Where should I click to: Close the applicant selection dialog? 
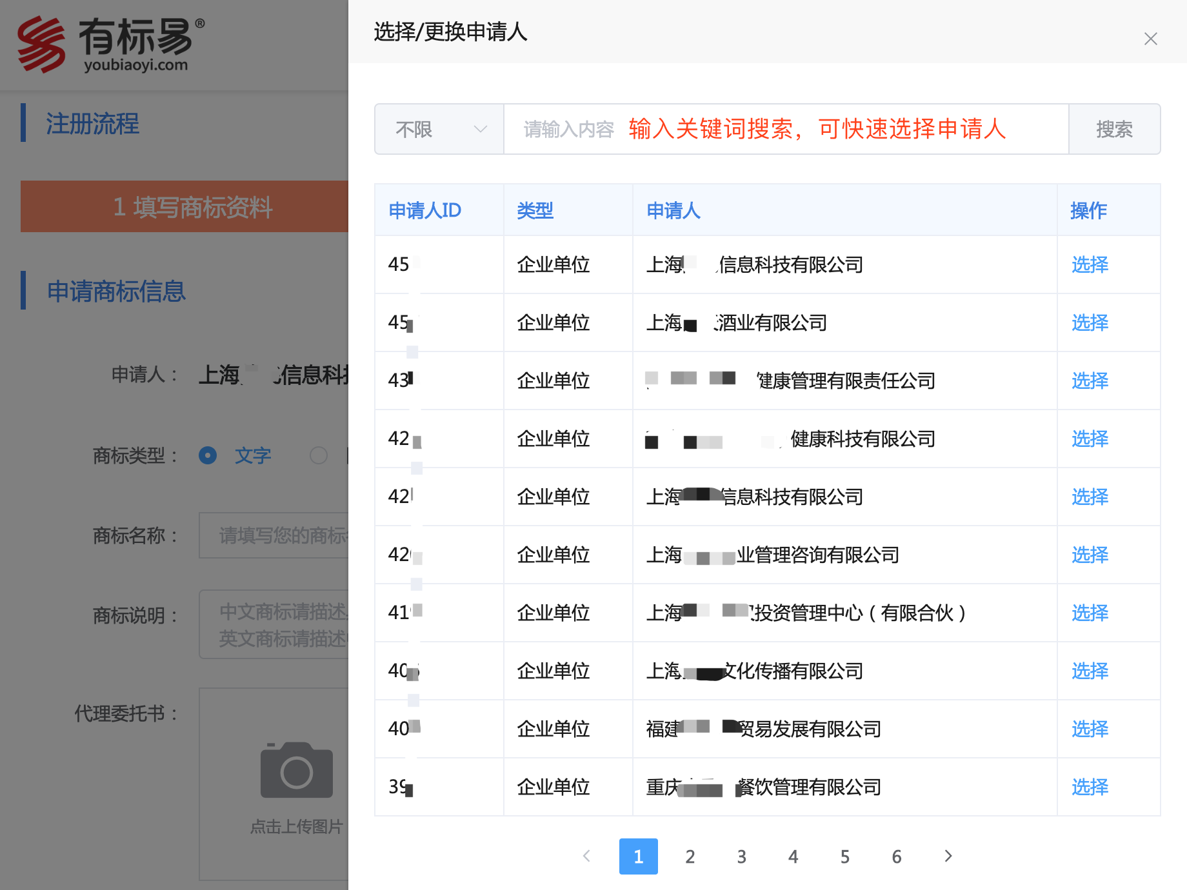(x=1150, y=39)
